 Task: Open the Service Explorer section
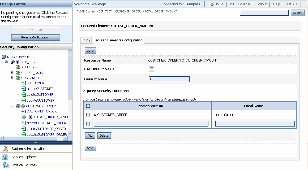(24, 157)
